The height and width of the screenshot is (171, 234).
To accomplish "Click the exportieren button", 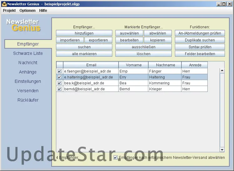I will [98, 40].
